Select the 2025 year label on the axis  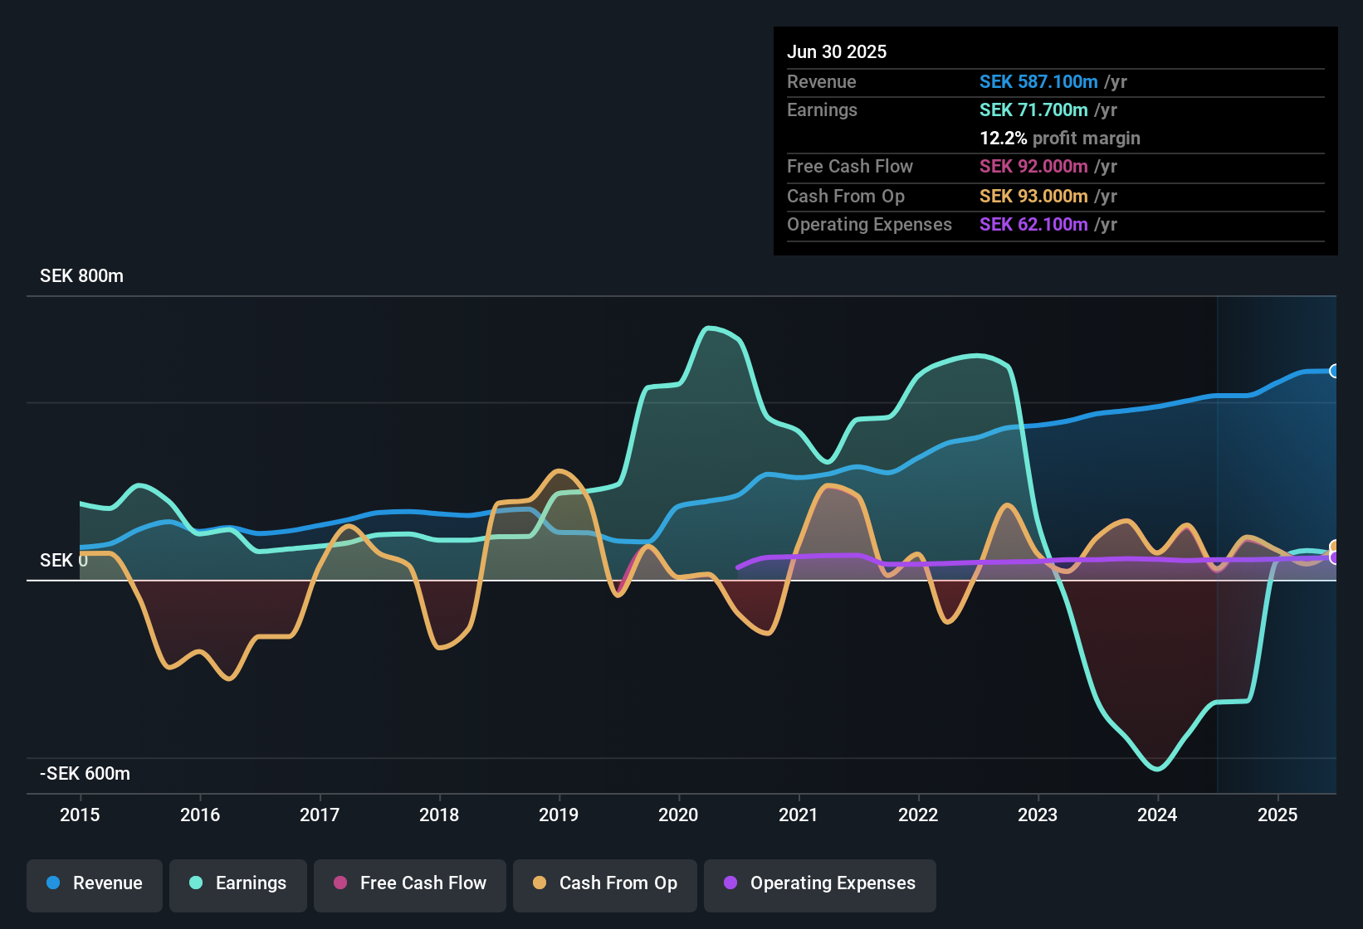(x=1277, y=815)
